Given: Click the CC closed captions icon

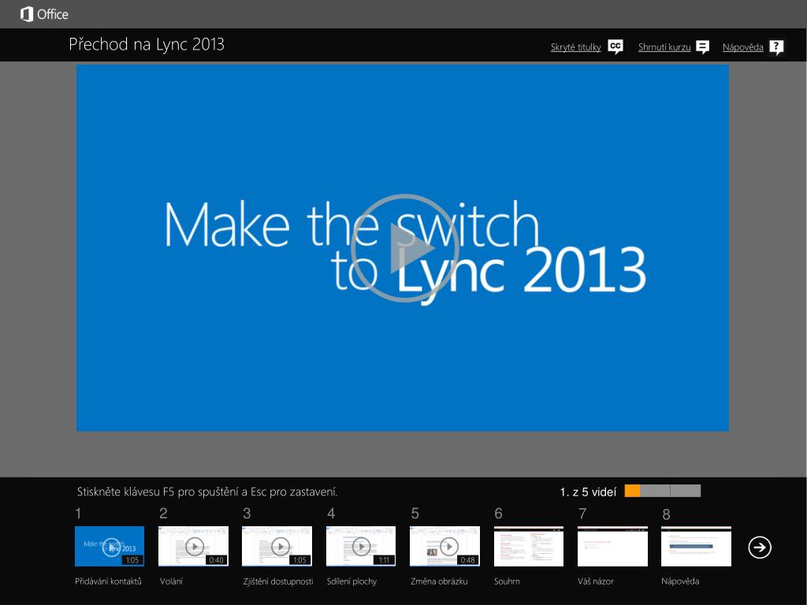Looking at the screenshot, I should (615, 46).
